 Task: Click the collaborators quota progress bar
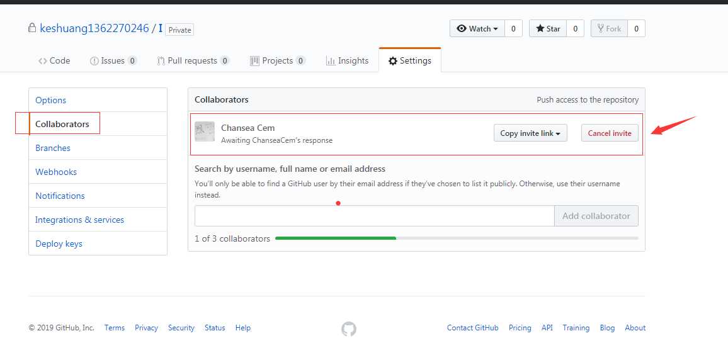457,238
